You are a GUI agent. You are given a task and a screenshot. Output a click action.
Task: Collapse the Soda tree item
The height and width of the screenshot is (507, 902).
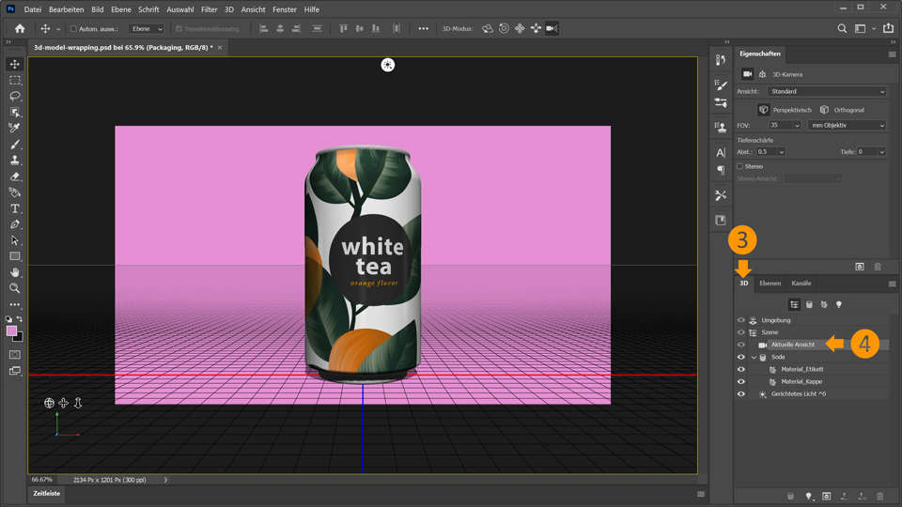(754, 357)
